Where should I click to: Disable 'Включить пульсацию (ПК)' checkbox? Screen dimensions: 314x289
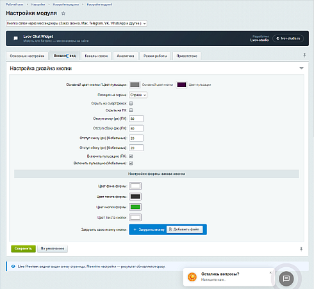[131, 156]
